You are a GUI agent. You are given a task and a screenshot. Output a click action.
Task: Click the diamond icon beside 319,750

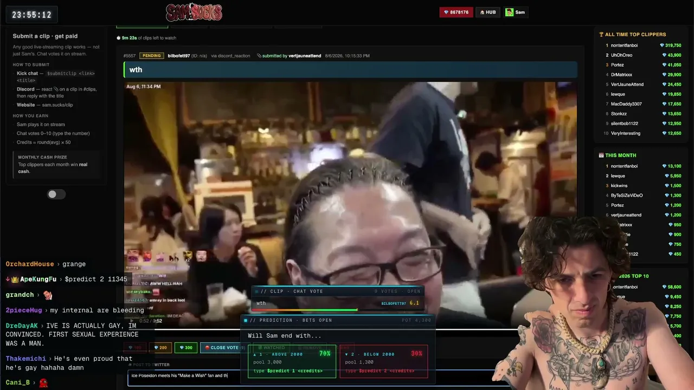coord(662,45)
